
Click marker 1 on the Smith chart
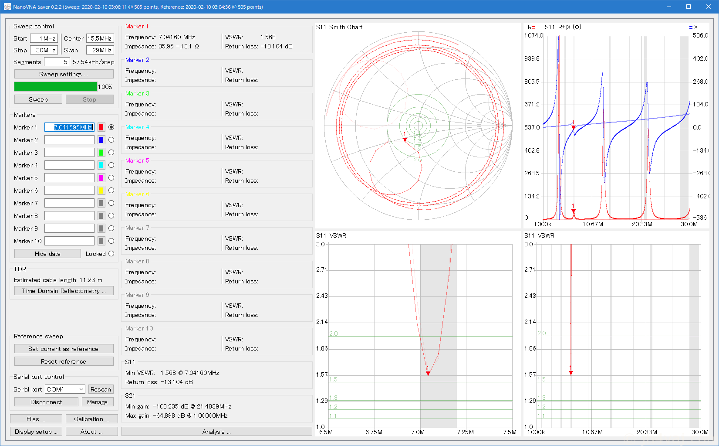coord(405,140)
